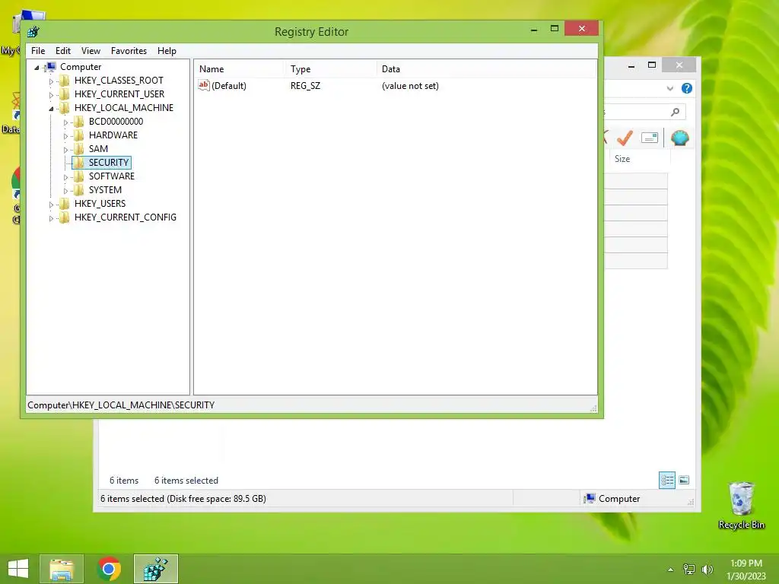Select SOFTWARE key
Image resolution: width=779 pixels, height=584 pixels.
(x=112, y=176)
